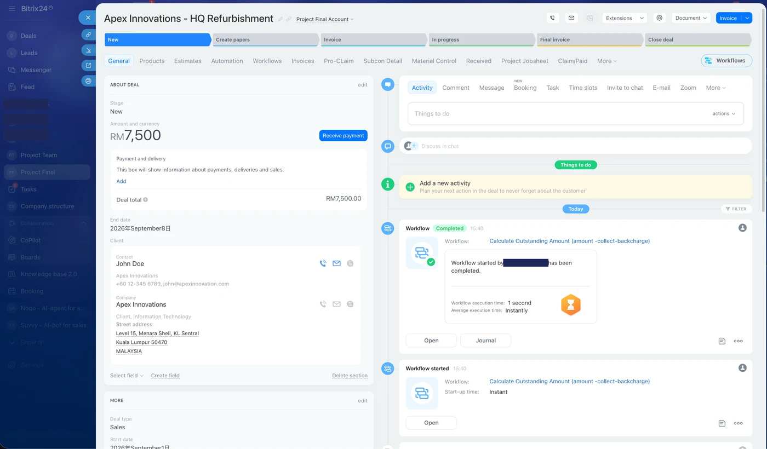Open the Invoice button dropdown arrow
This screenshot has height=449, width=767.
(x=747, y=18)
